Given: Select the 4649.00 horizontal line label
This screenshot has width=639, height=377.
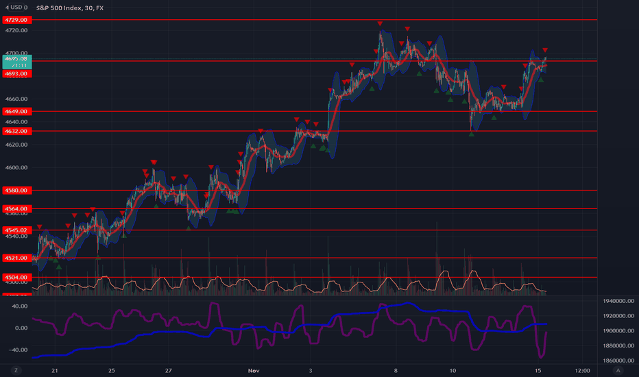Looking at the screenshot, I should coord(16,111).
